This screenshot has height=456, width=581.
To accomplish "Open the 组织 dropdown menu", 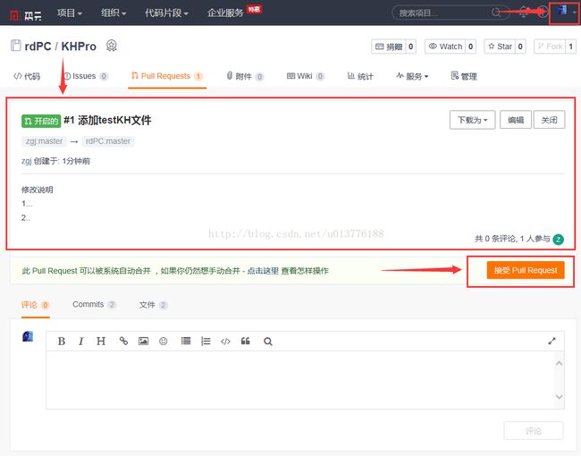I will pyautogui.click(x=114, y=13).
